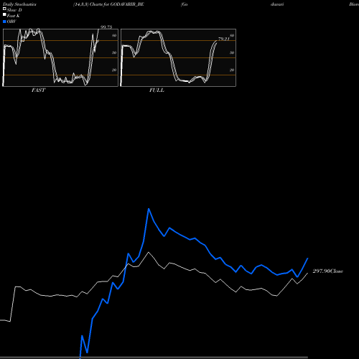Image resolution: width=359 pixels, height=359 pixels.
Task: Click the Fast K legend swatch
Action: [x=4, y=14]
